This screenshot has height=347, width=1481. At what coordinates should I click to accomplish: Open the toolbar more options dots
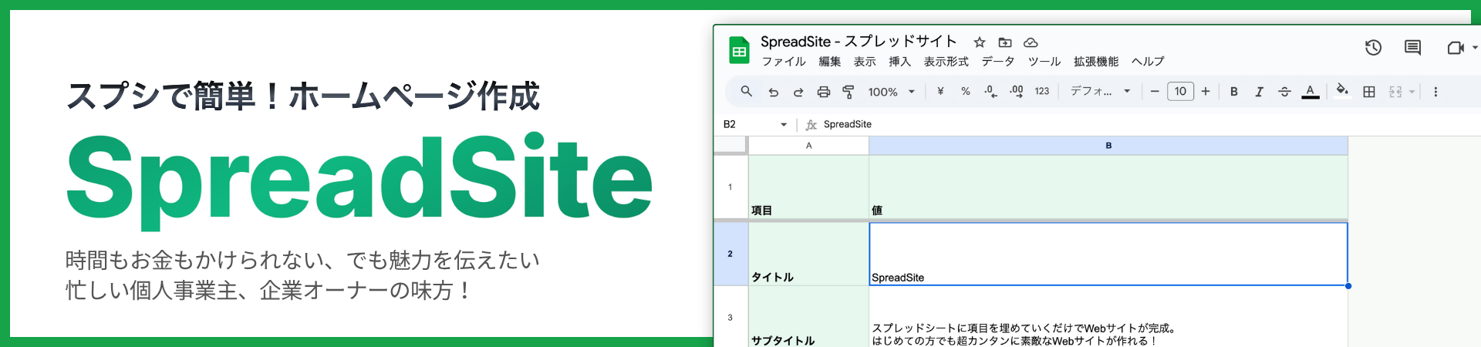tap(1435, 92)
